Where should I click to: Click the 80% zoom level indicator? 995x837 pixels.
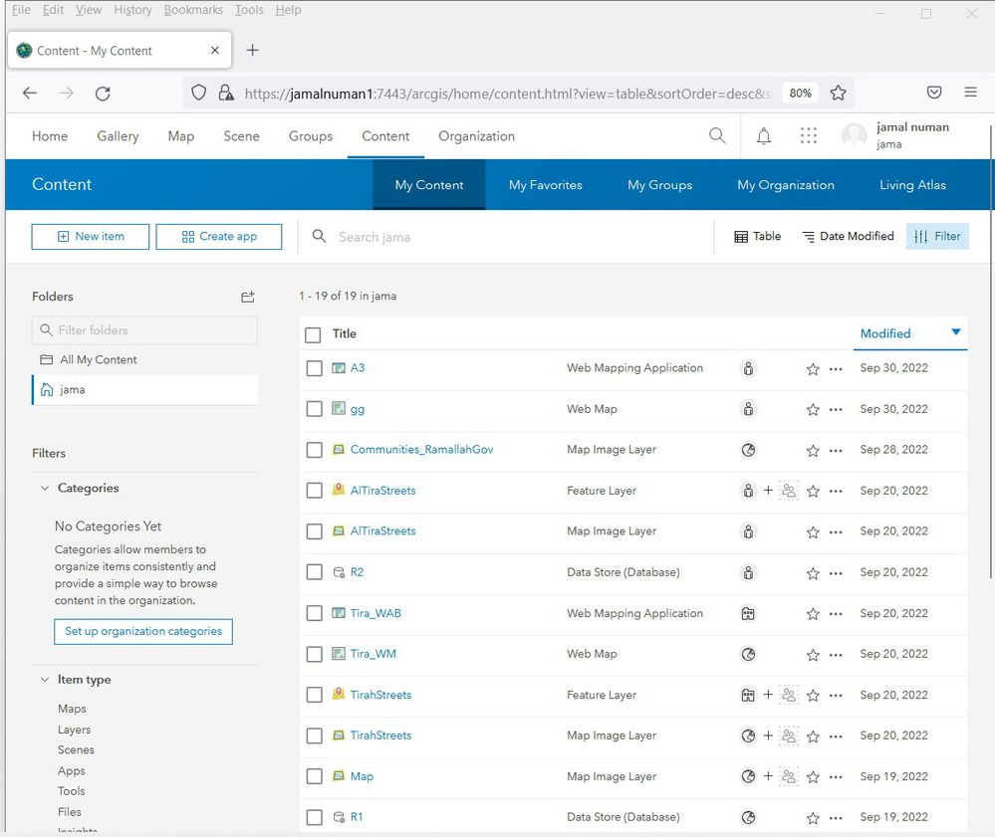(x=800, y=94)
